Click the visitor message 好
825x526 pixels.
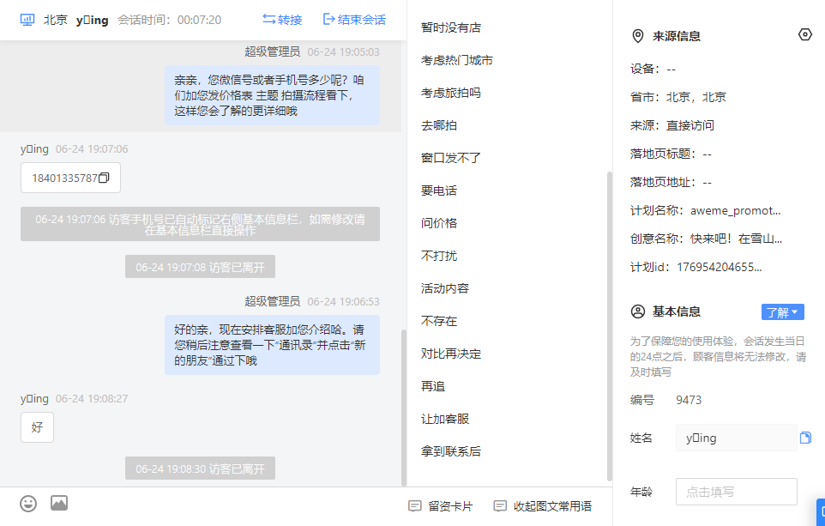click(x=38, y=427)
